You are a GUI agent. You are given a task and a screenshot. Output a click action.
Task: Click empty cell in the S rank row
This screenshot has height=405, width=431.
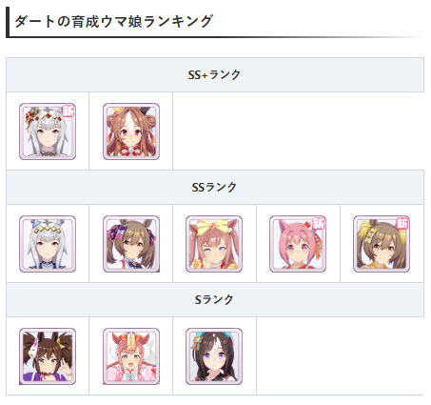click(x=340, y=356)
